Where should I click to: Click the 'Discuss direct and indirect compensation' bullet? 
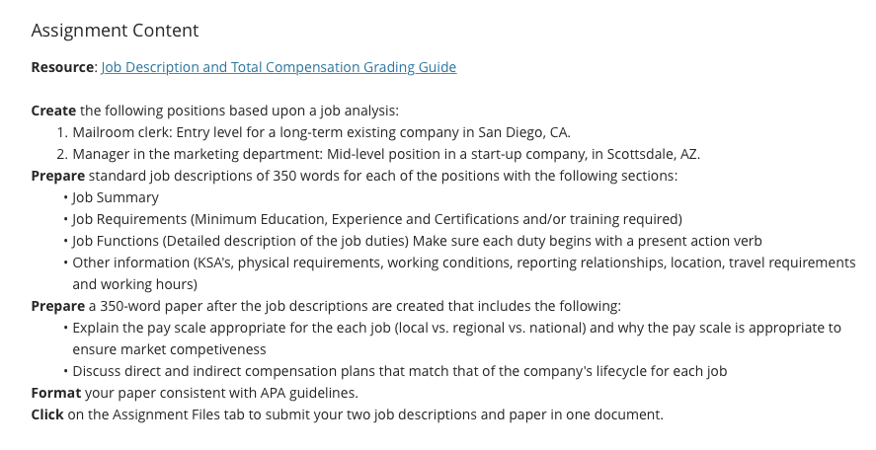399,371
